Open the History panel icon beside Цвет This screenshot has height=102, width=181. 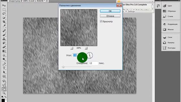tap(158, 6)
